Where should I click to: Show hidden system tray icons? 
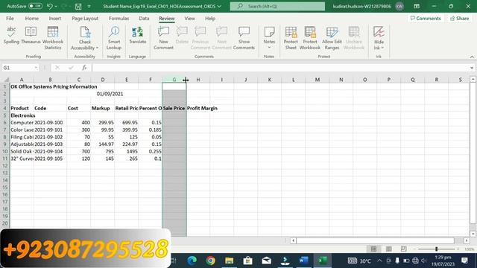click(x=379, y=261)
